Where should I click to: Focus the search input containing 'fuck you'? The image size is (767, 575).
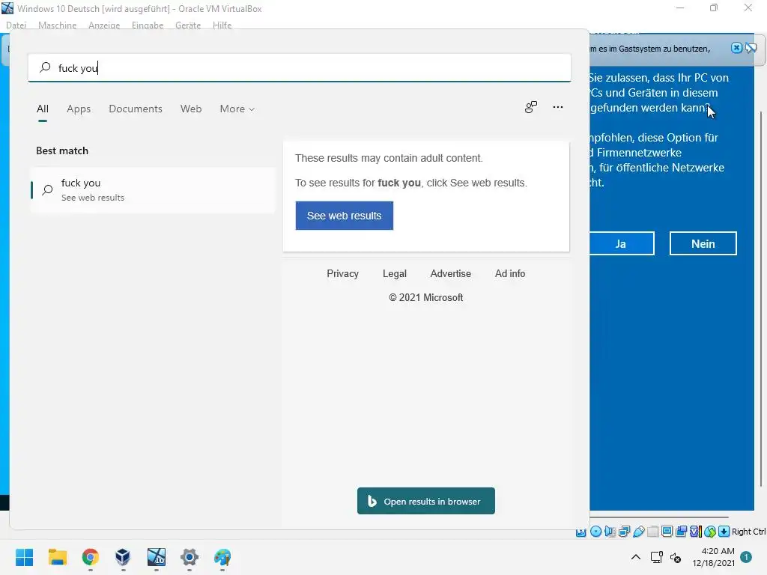tap(300, 68)
